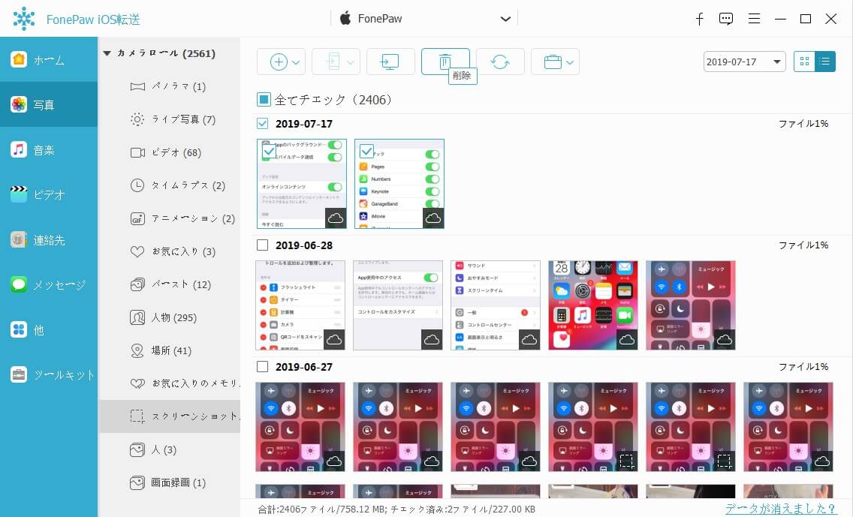Click the 削除 trash toolbar icon
Image resolution: width=853 pixels, height=517 pixels.
pos(445,62)
